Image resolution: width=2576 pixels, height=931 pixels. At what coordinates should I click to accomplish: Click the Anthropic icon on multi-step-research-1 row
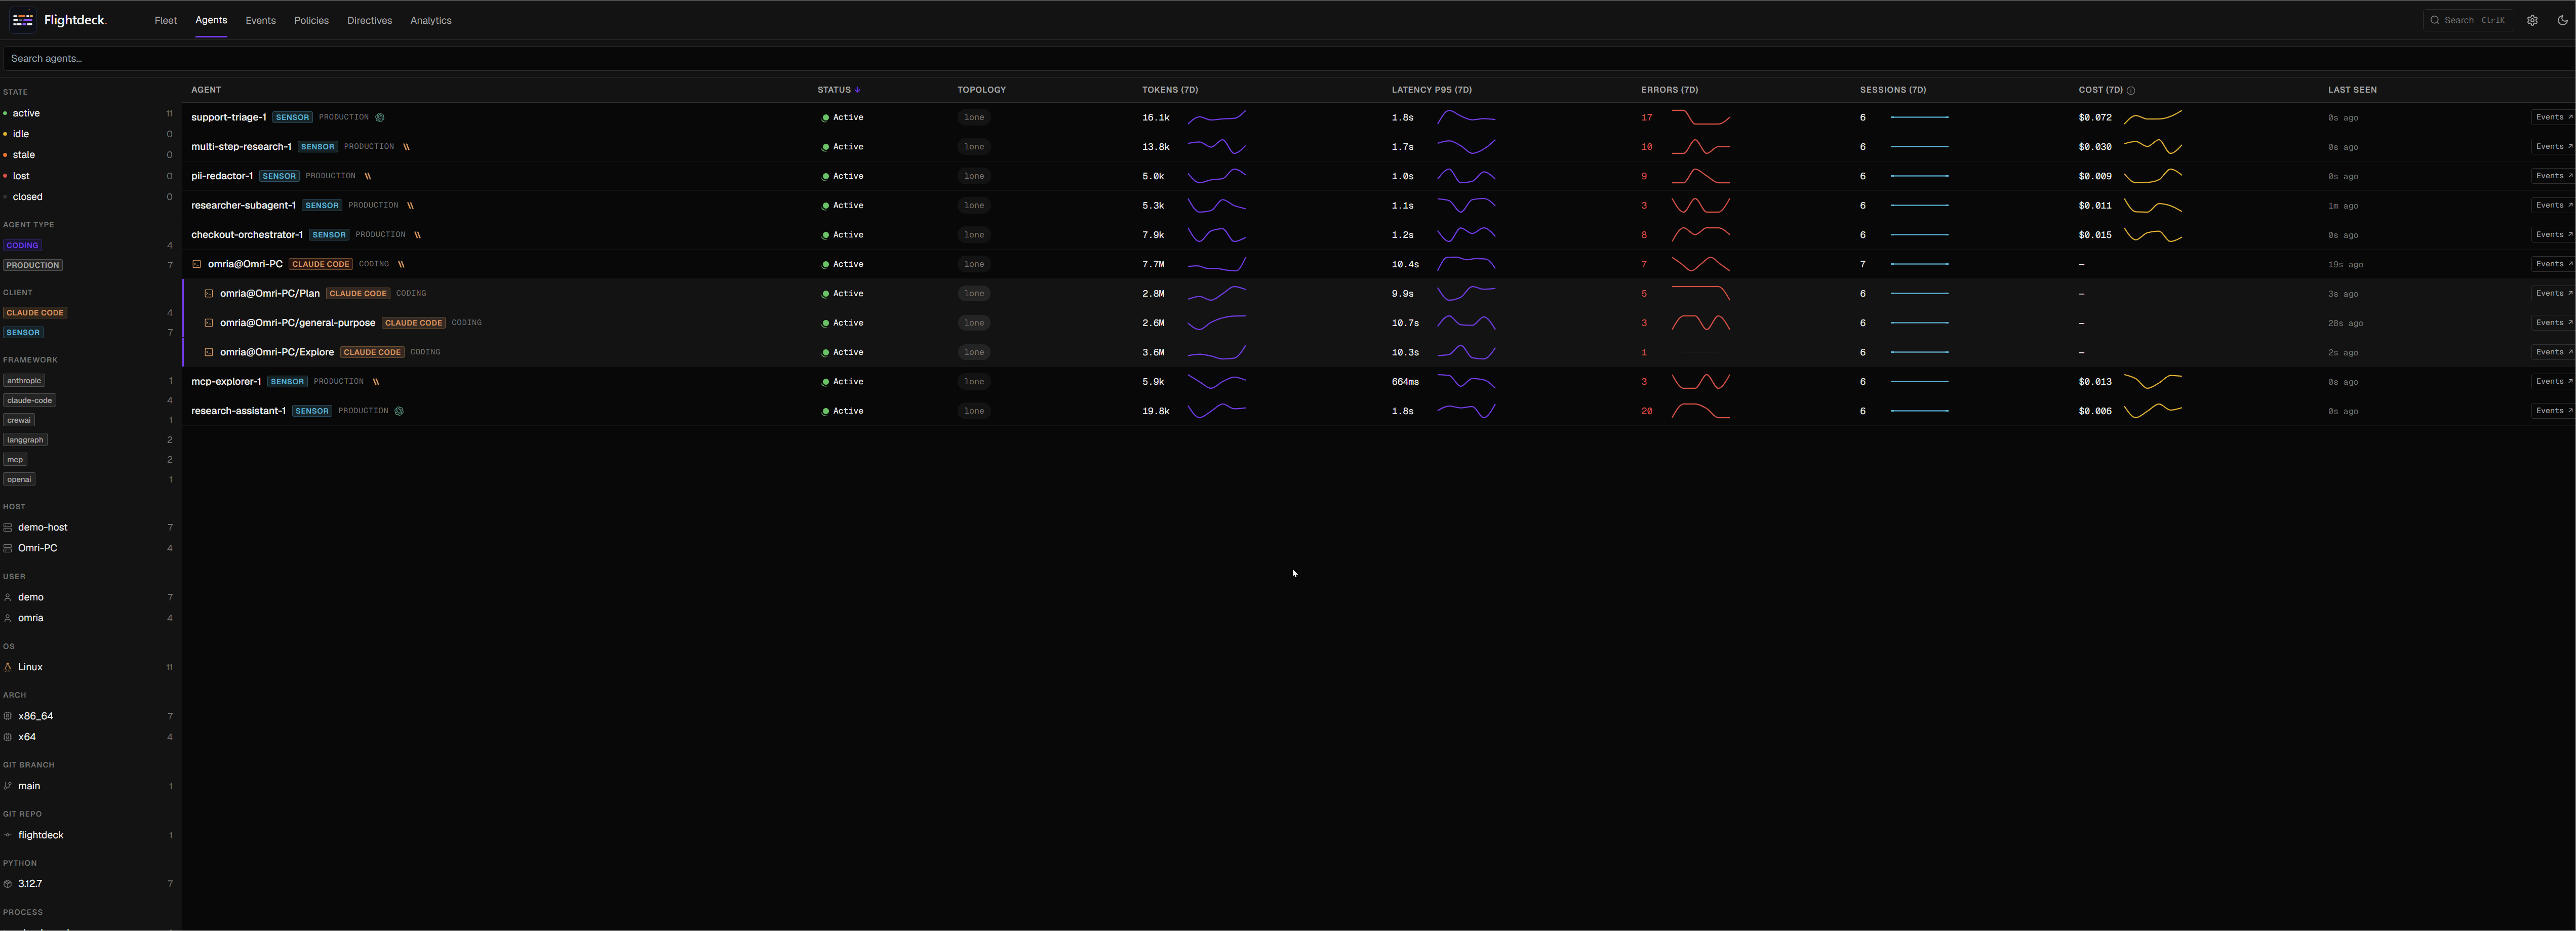pyautogui.click(x=406, y=147)
